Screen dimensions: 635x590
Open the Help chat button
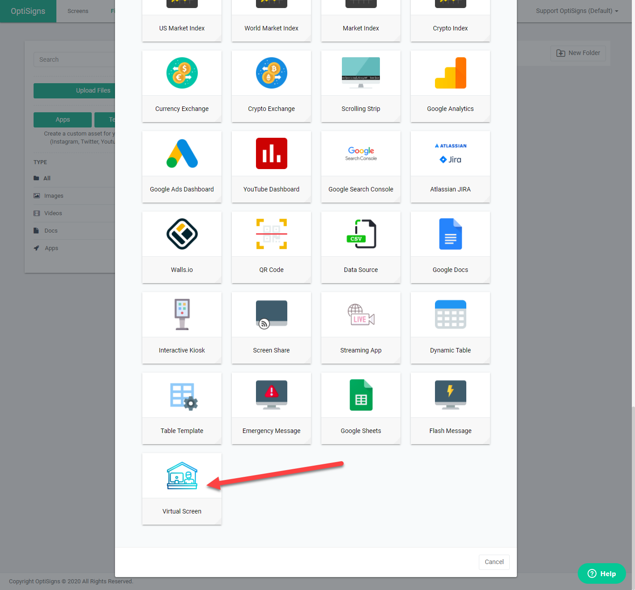(601, 573)
